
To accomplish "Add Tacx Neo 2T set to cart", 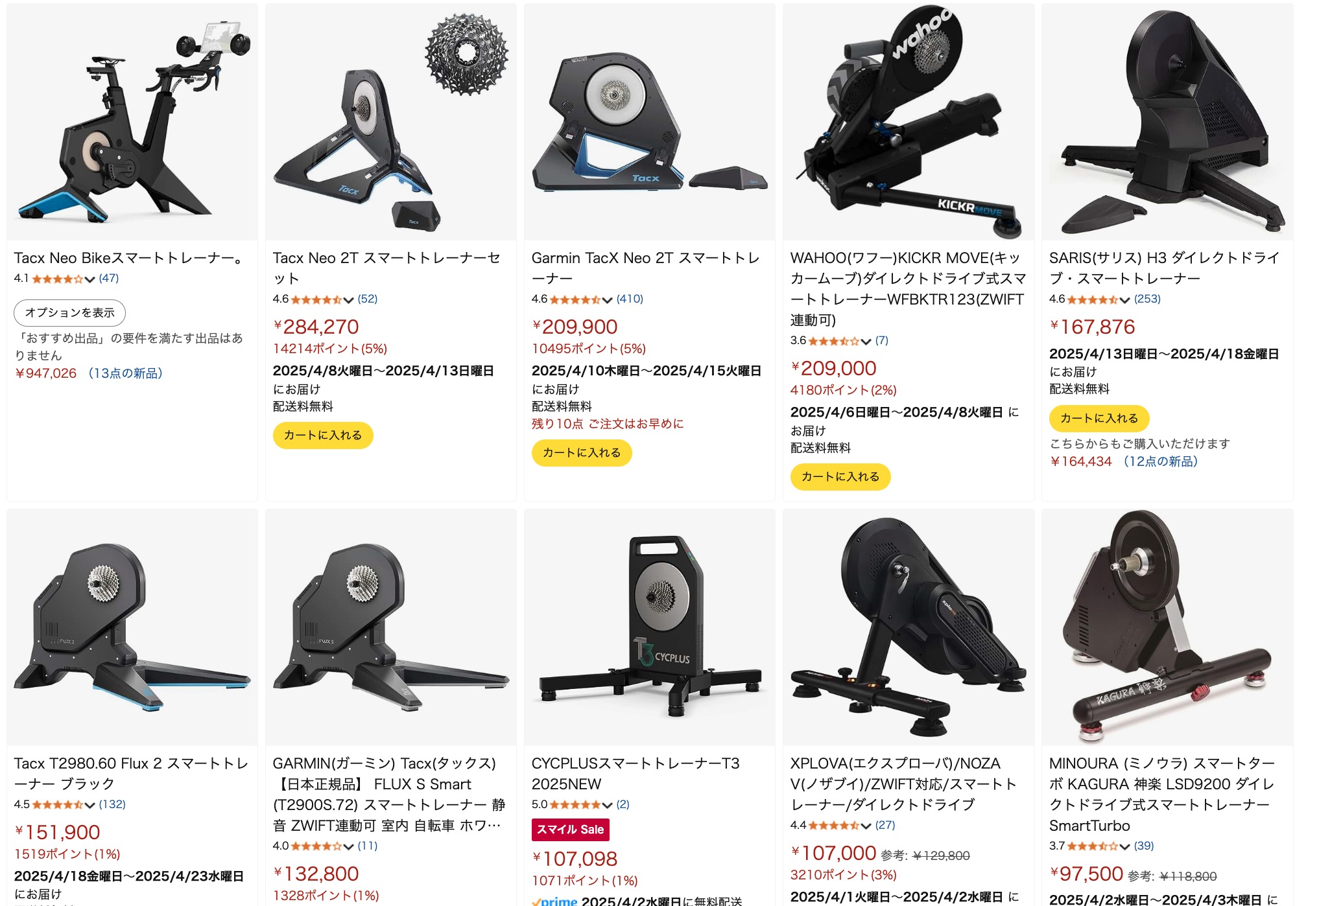I will (x=323, y=436).
